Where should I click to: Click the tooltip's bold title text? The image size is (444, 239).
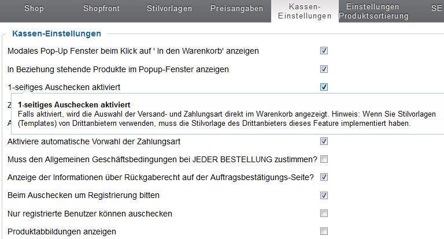pos(74,105)
